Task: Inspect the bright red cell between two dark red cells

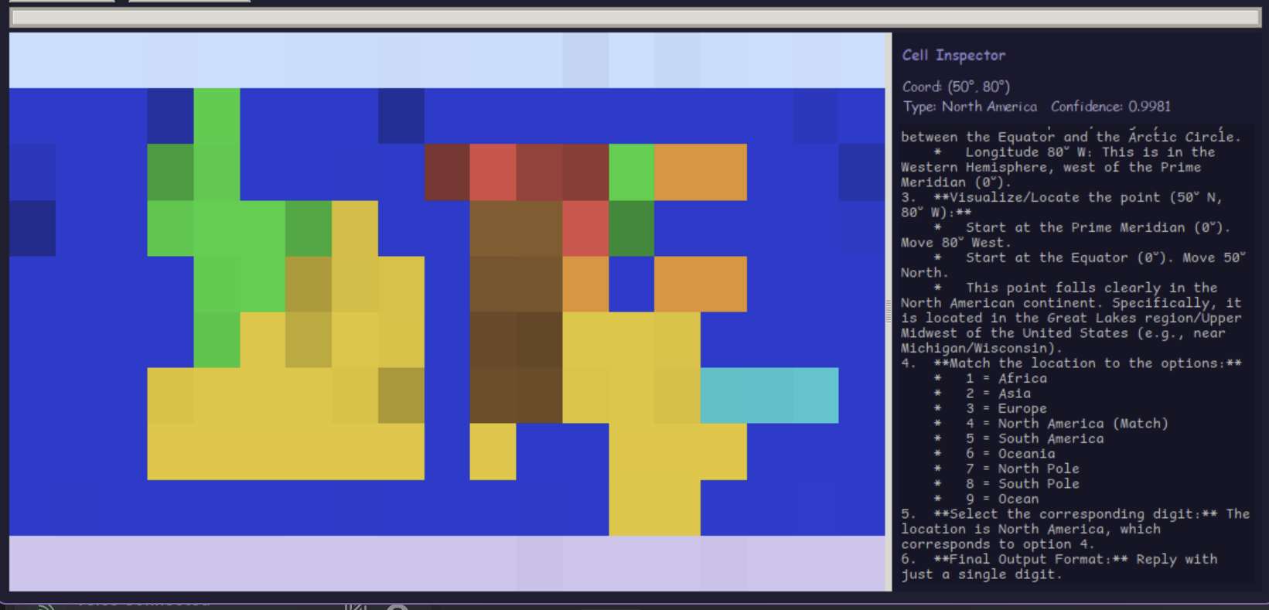Action: pyautogui.click(x=493, y=172)
